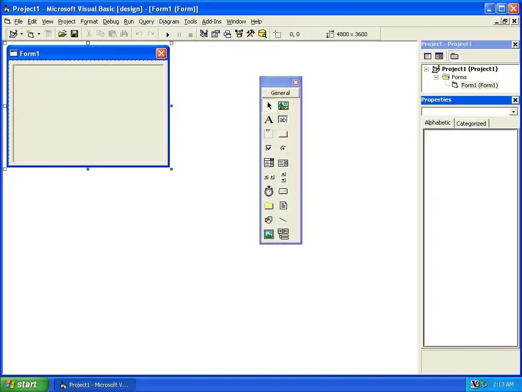Select the PictureBox tool in the toolbox
The height and width of the screenshot is (392, 522).
click(283, 106)
